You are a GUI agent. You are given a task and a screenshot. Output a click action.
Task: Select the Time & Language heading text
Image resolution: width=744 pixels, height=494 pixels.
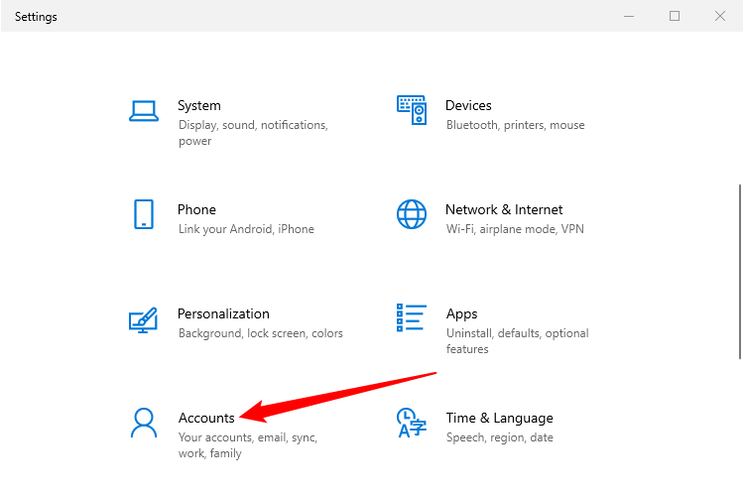click(x=499, y=418)
